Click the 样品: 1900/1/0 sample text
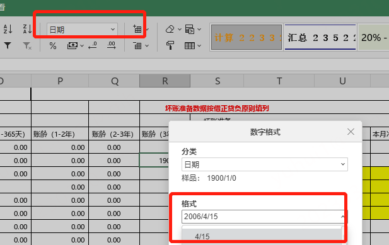 (x=209, y=178)
